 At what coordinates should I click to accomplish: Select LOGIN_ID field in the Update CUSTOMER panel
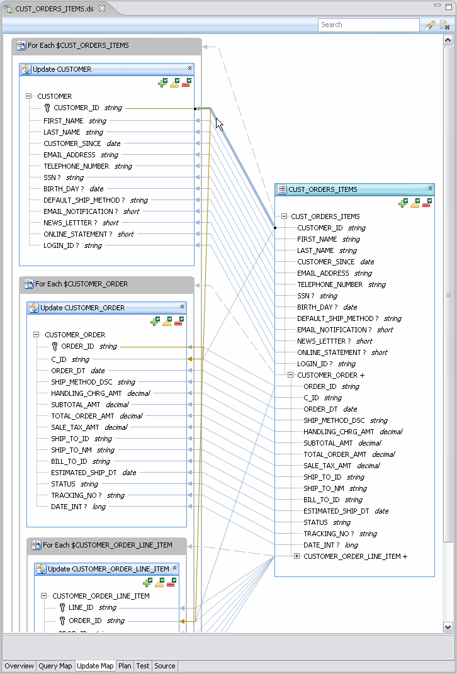(61, 246)
